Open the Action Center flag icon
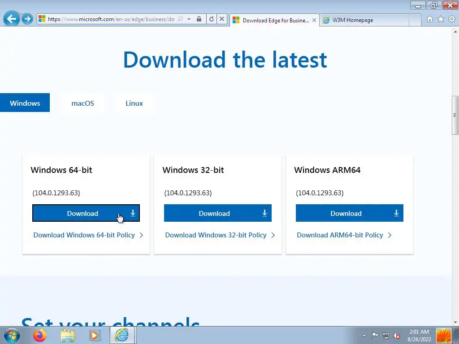This screenshot has height=344, width=459. [x=375, y=335]
